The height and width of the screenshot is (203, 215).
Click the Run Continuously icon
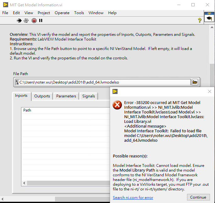(x=26, y=20)
